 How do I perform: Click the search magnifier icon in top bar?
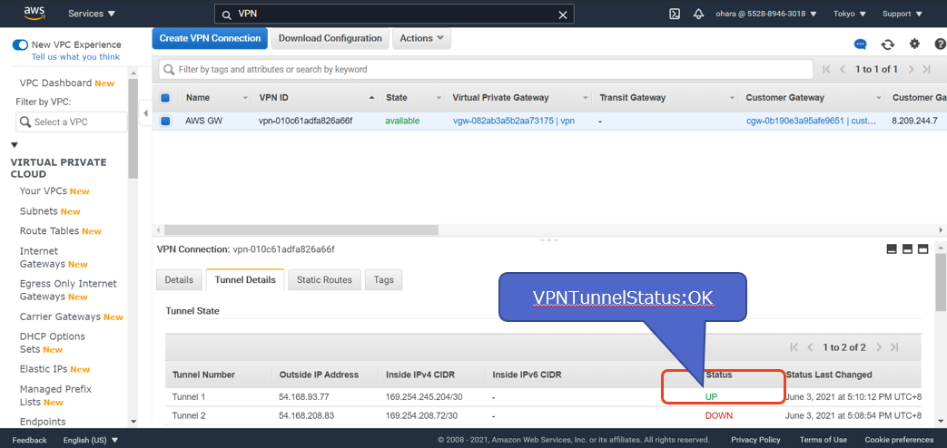click(x=226, y=15)
